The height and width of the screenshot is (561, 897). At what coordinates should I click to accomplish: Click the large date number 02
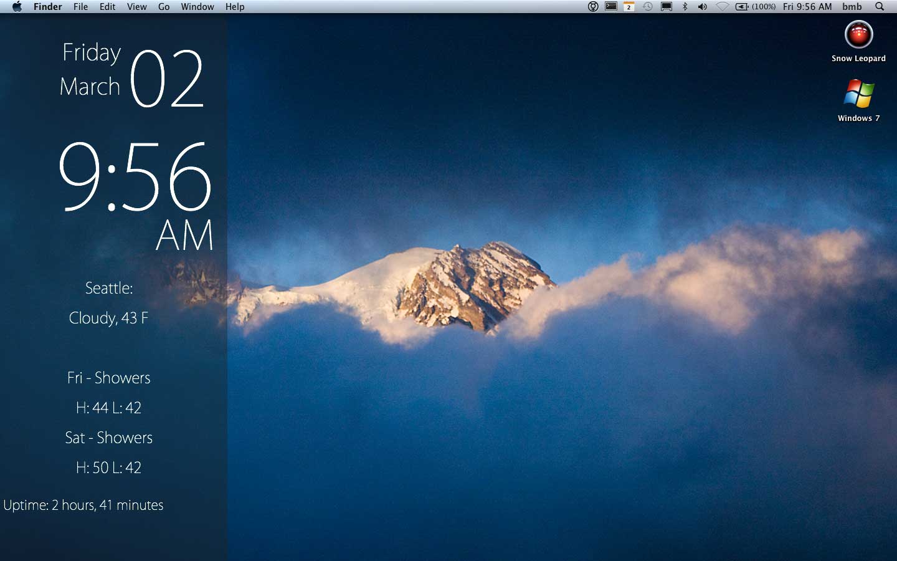click(167, 79)
